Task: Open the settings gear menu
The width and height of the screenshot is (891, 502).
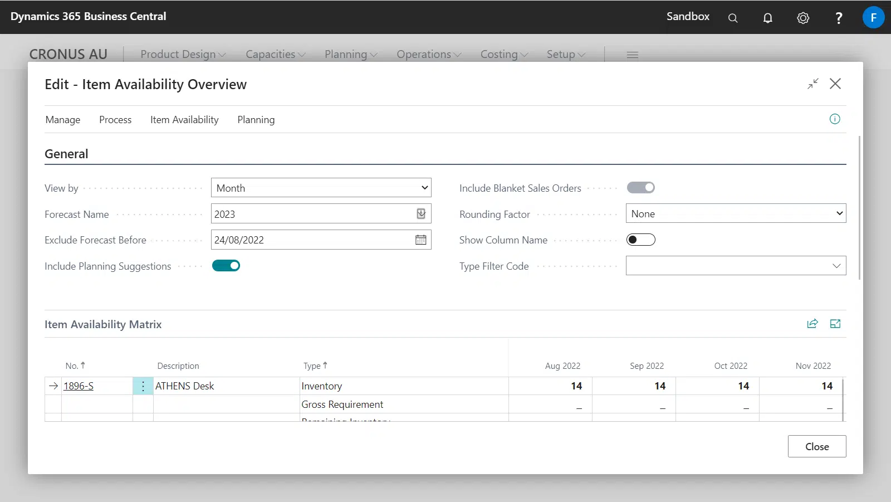Action: pyautogui.click(x=802, y=18)
